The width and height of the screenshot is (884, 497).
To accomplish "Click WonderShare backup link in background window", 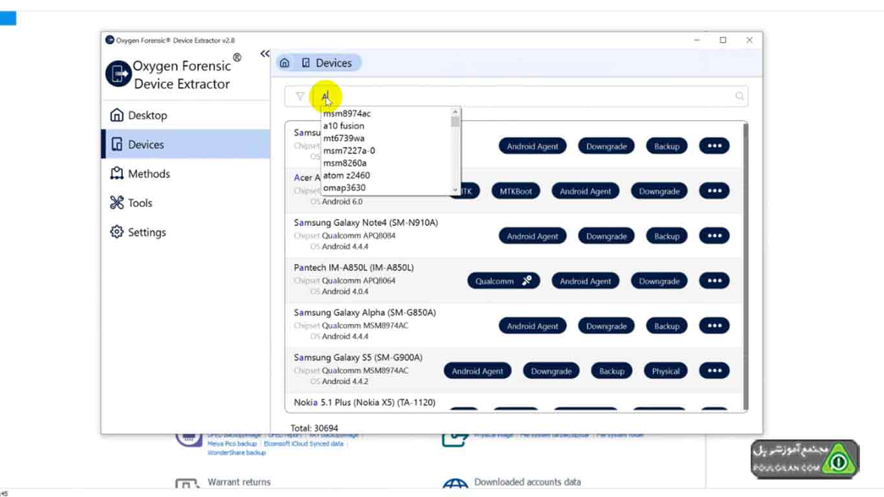I will click(x=236, y=453).
